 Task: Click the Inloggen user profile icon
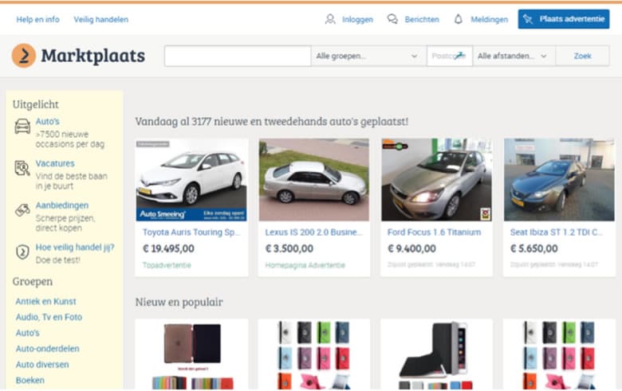click(330, 19)
